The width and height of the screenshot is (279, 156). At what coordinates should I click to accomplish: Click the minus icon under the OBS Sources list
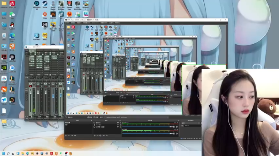click(x=97, y=136)
